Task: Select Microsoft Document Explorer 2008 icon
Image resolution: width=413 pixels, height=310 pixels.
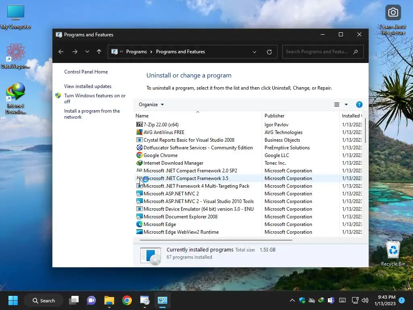Action: [139, 216]
